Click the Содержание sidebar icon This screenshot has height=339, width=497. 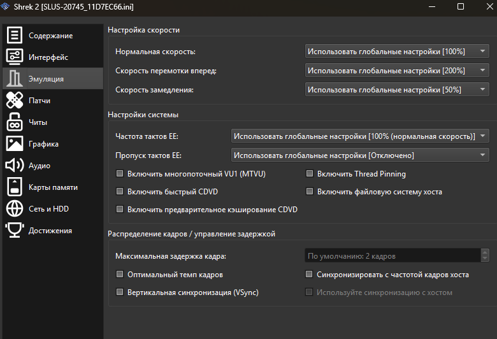[15, 35]
